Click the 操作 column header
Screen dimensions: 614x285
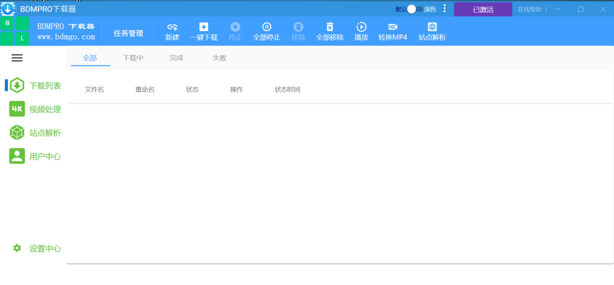coord(236,90)
